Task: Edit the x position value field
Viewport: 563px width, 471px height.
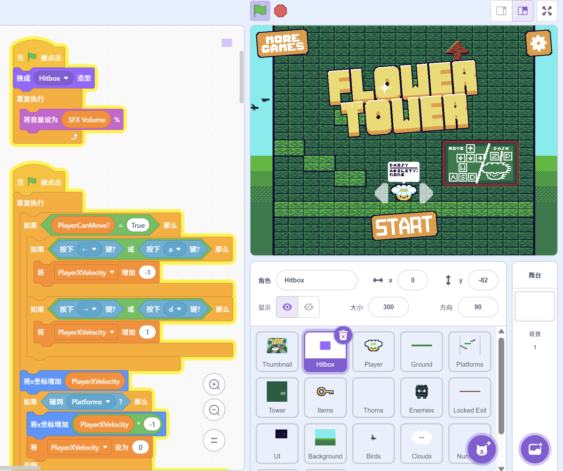Action: [413, 280]
